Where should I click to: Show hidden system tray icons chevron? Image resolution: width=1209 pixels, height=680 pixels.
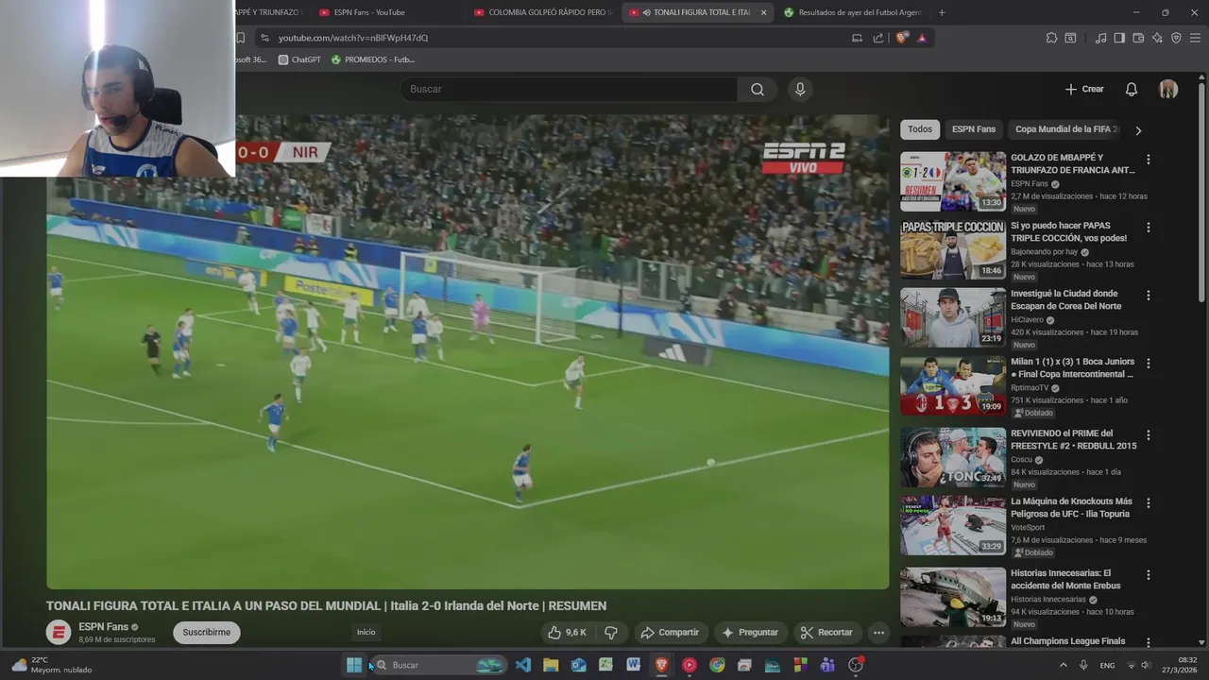[1063, 665]
